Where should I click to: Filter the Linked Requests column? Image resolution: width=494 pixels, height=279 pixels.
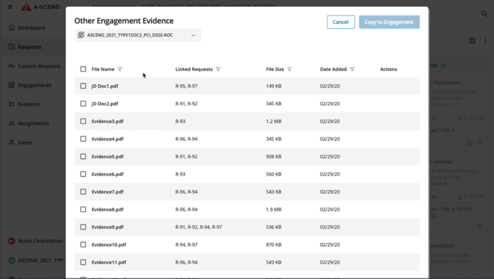click(x=218, y=69)
